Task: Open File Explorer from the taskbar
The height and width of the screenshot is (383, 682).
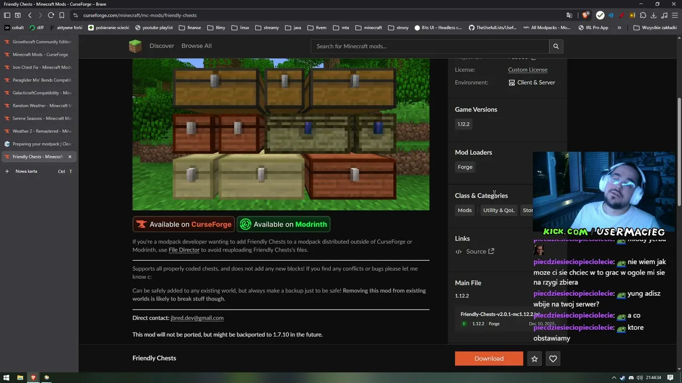Action: pos(20,378)
